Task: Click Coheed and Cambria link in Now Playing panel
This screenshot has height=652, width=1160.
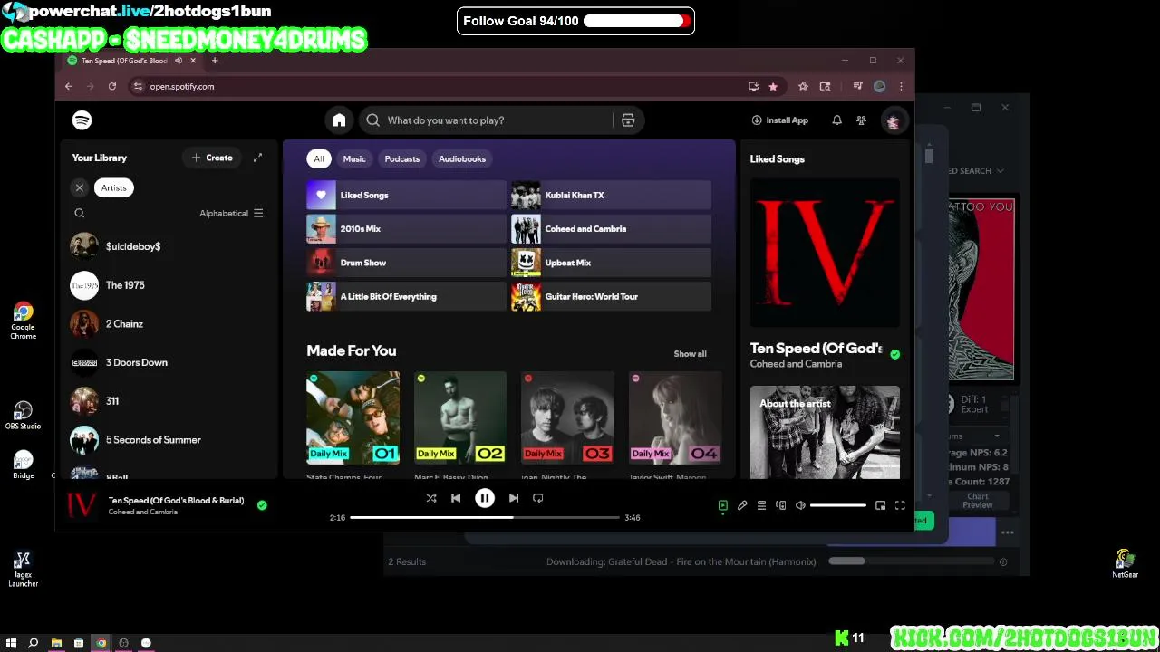Action: tap(796, 364)
